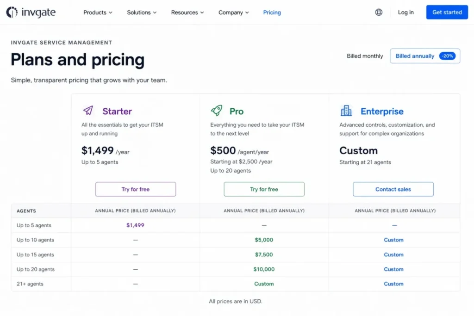Click the AGENTS column header
Viewport: 474px width, 316px height.
tap(26, 211)
